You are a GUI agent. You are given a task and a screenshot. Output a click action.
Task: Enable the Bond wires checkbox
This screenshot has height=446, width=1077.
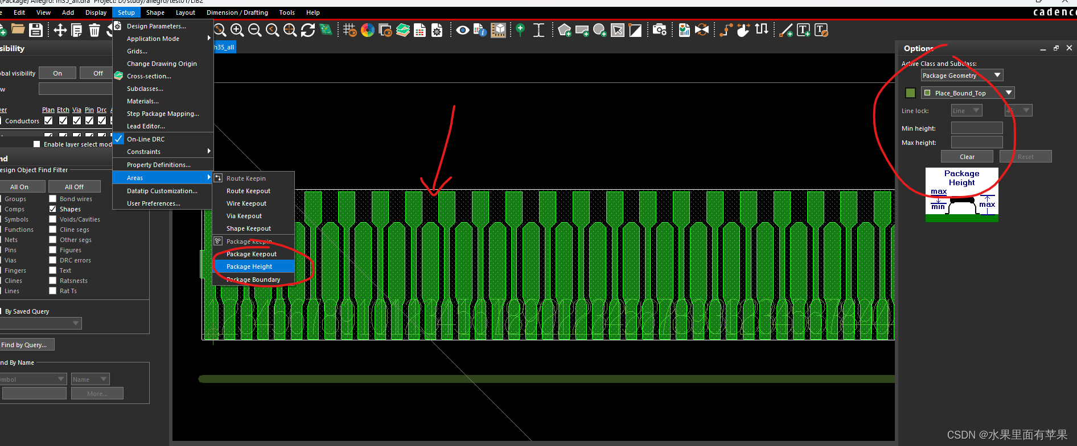(x=53, y=199)
